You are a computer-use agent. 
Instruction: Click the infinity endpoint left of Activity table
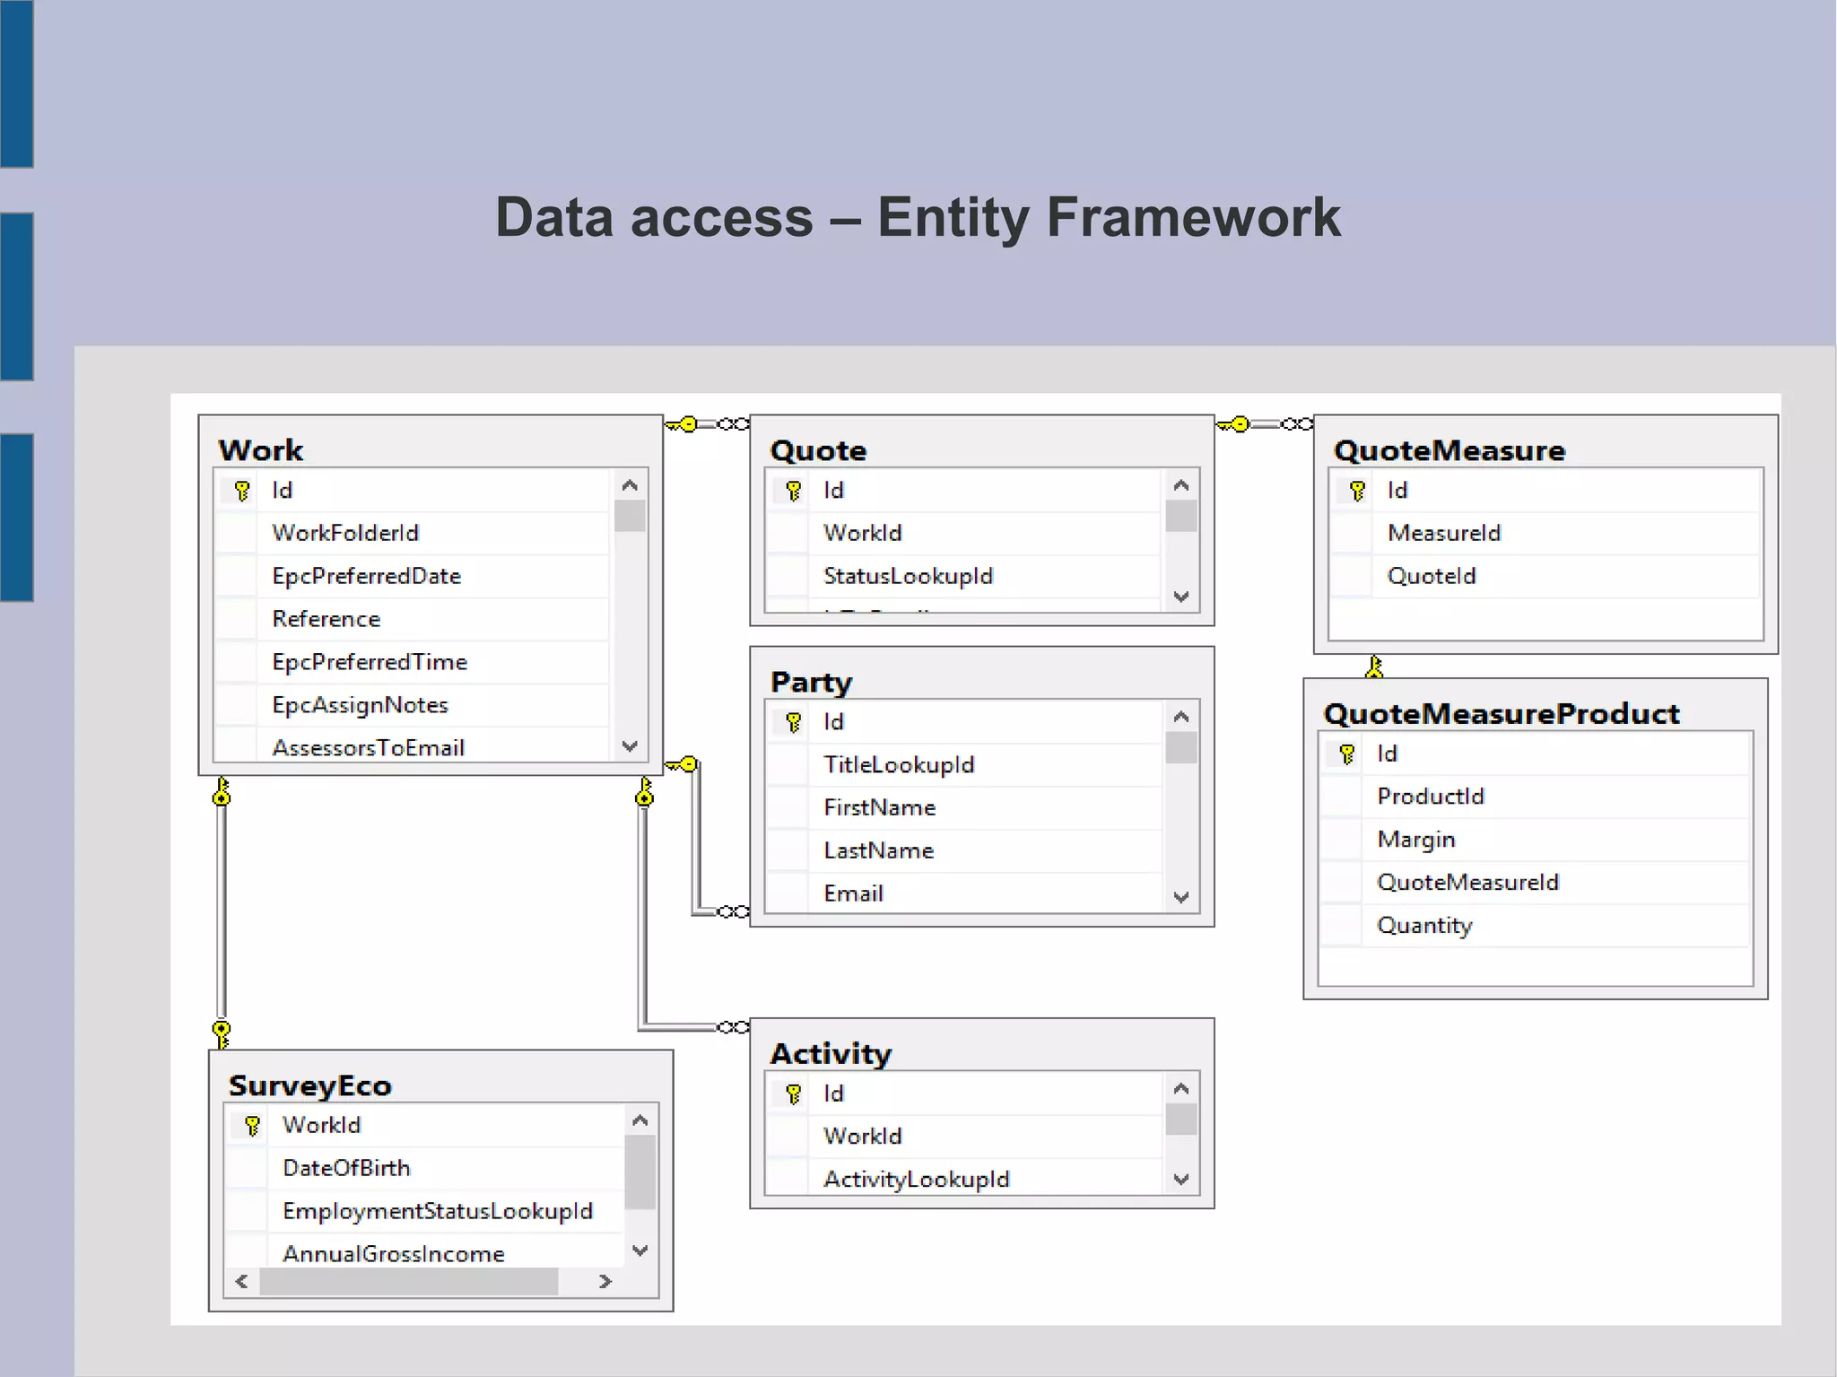tap(734, 1027)
